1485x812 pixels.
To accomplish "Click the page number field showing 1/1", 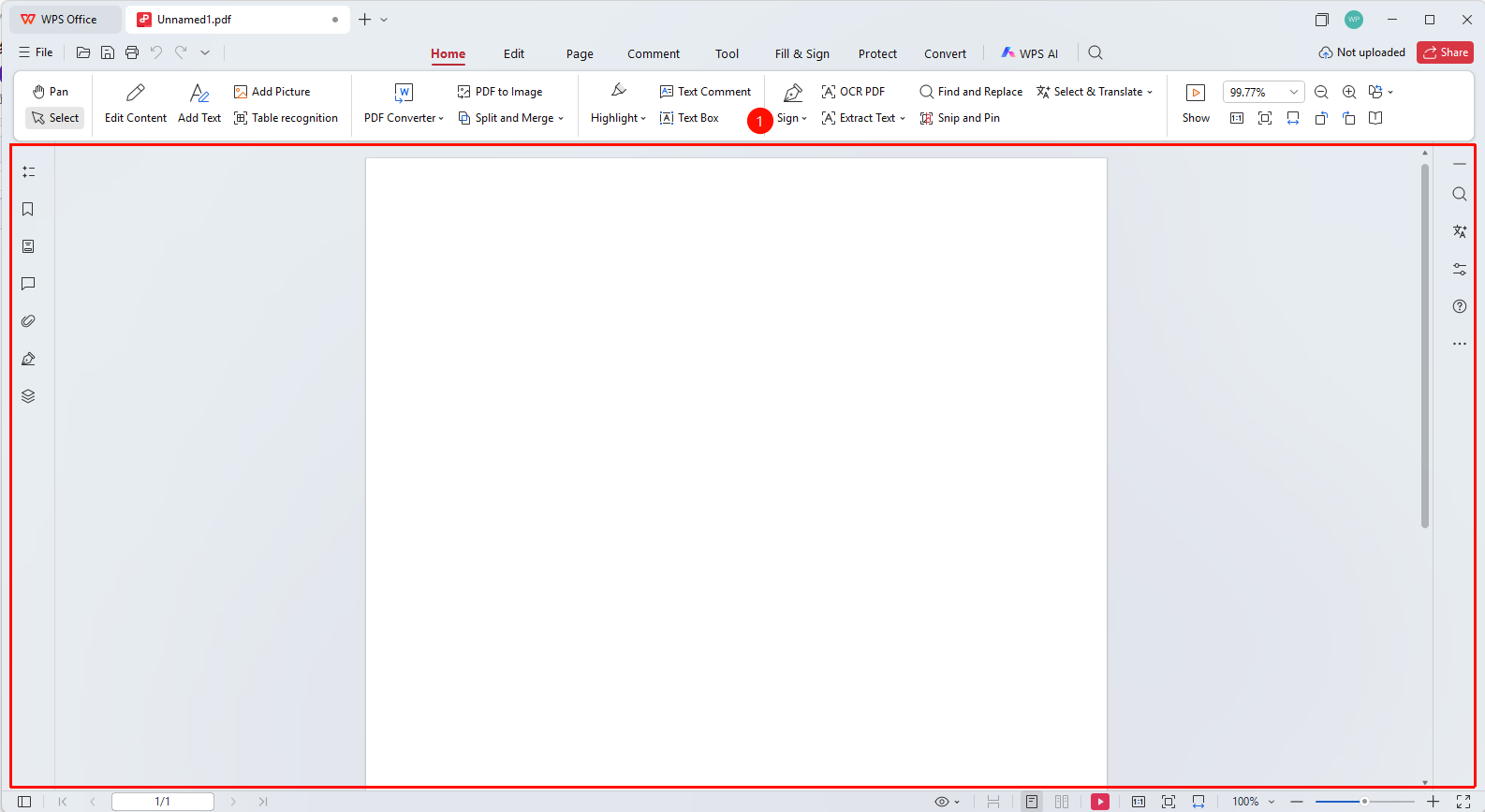I will (163, 802).
